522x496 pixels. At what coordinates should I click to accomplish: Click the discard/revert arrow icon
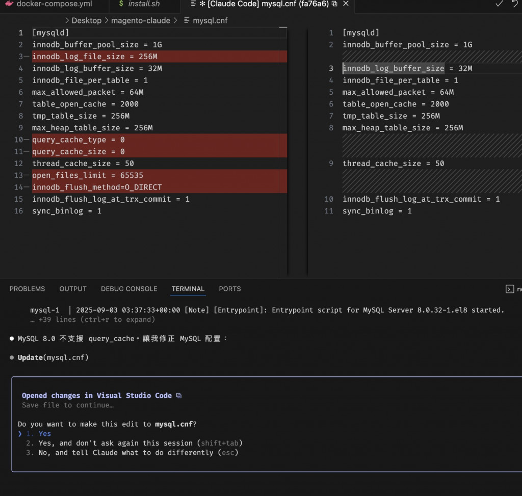tap(515, 4)
